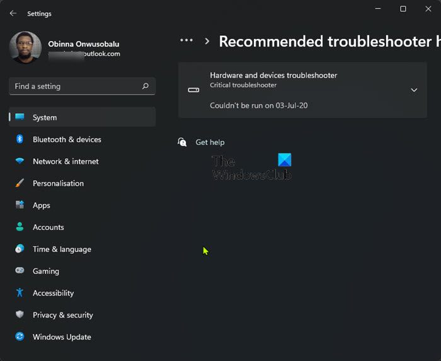The height and width of the screenshot is (361, 441).
Task: Click the Network & internet wifi icon
Action: [x=20, y=161]
